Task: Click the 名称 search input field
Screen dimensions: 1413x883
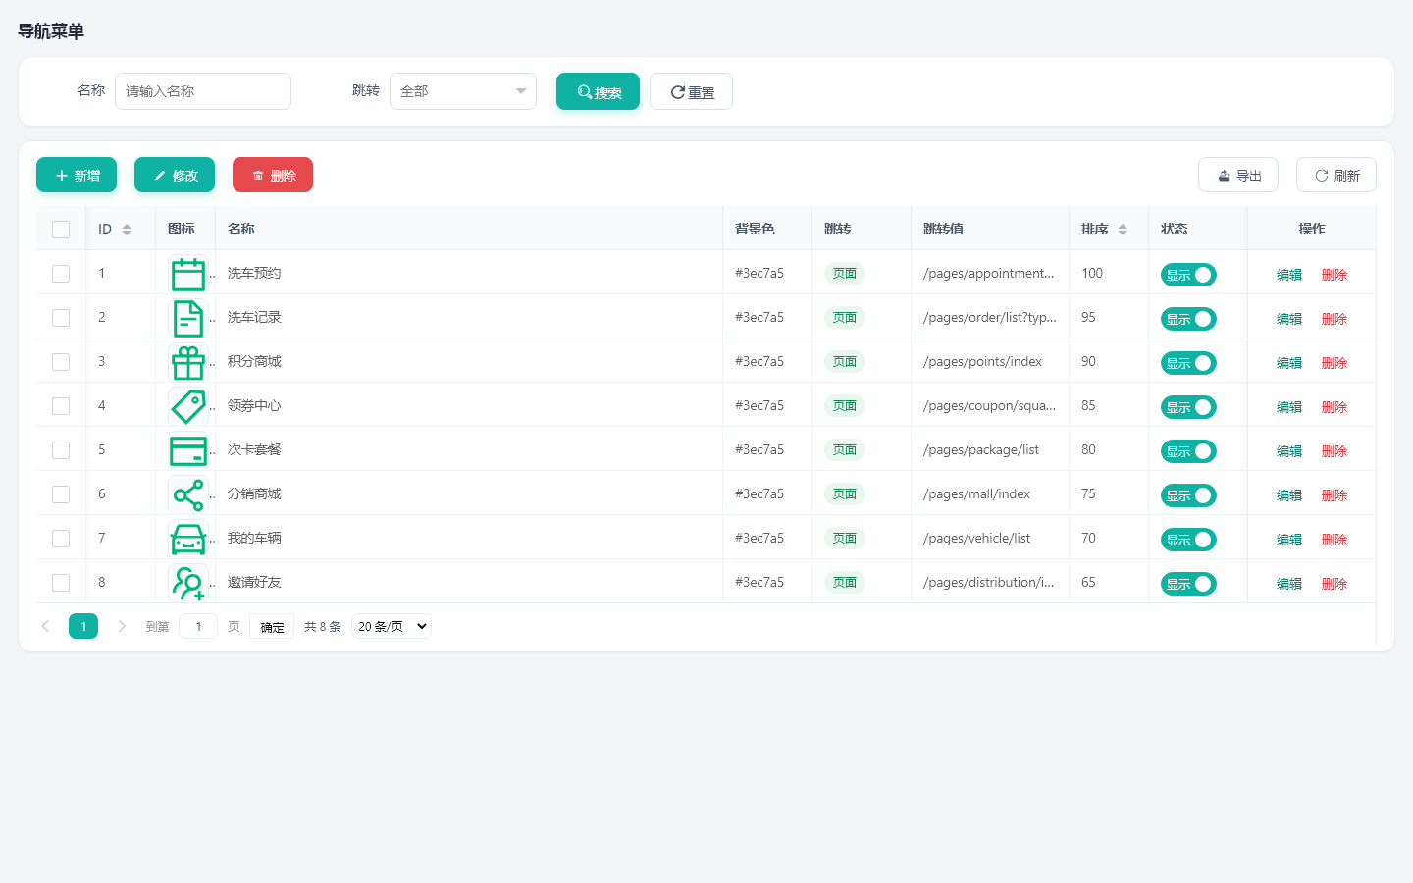Action: (203, 91)
